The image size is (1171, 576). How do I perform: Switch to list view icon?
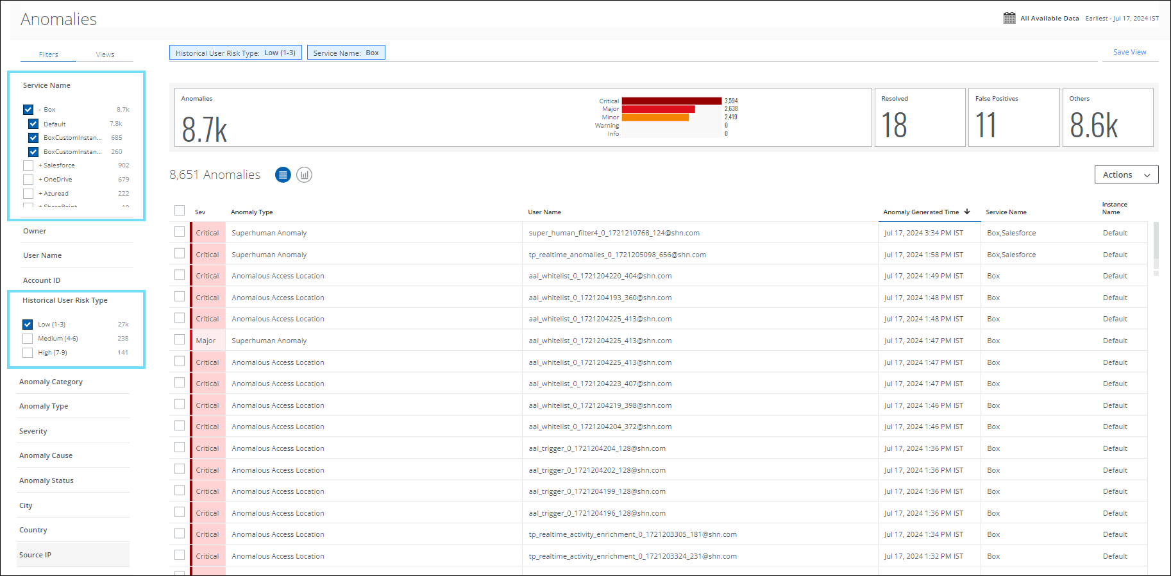coord(283,174)
